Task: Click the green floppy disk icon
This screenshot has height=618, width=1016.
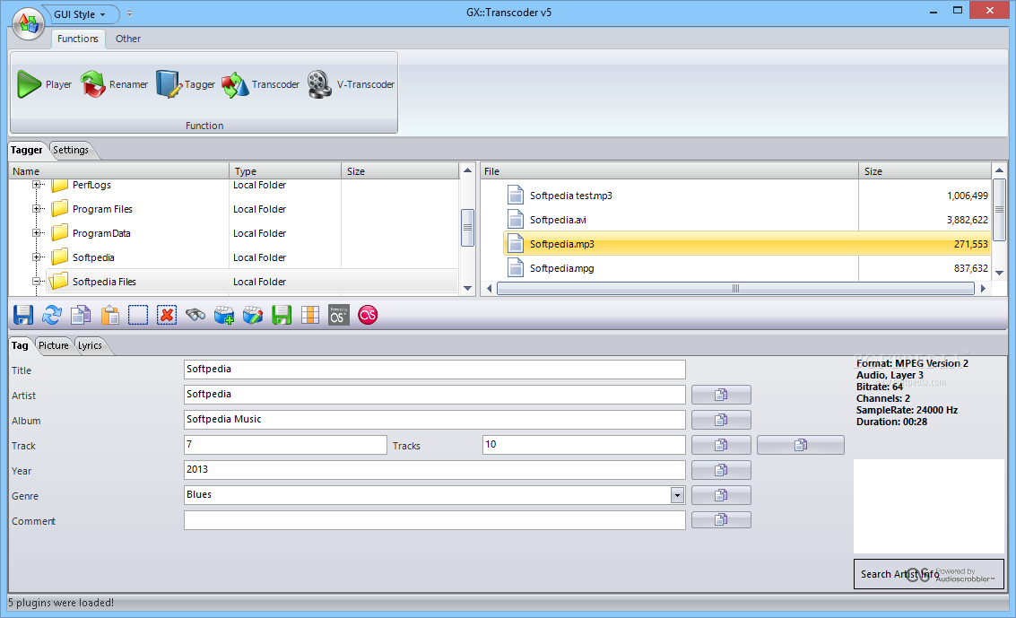Action: click(282, 316)
